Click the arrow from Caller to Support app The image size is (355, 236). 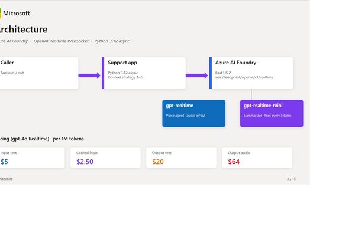point(89,76)
